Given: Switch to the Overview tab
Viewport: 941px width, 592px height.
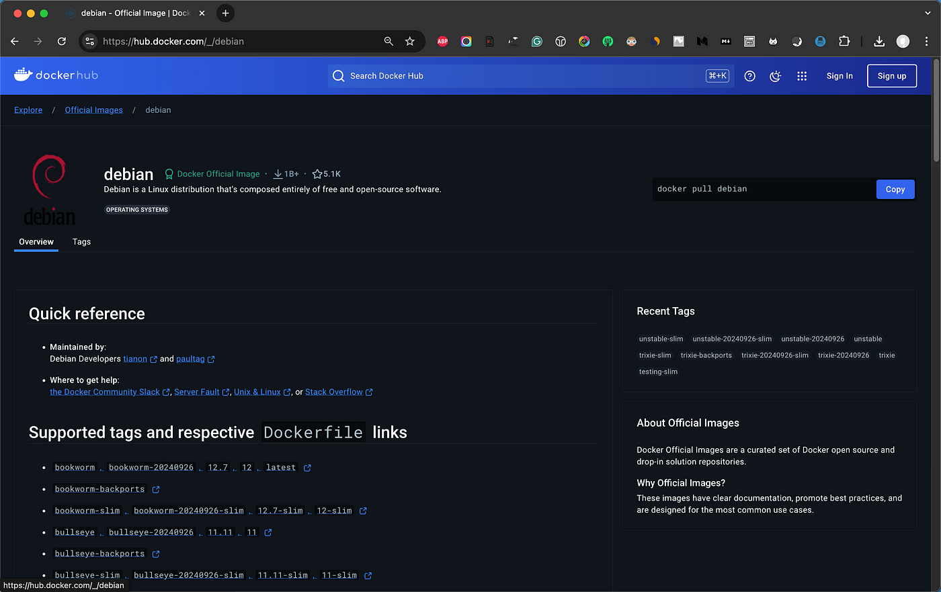Looking at the screenshot, I should coord(36,242).
